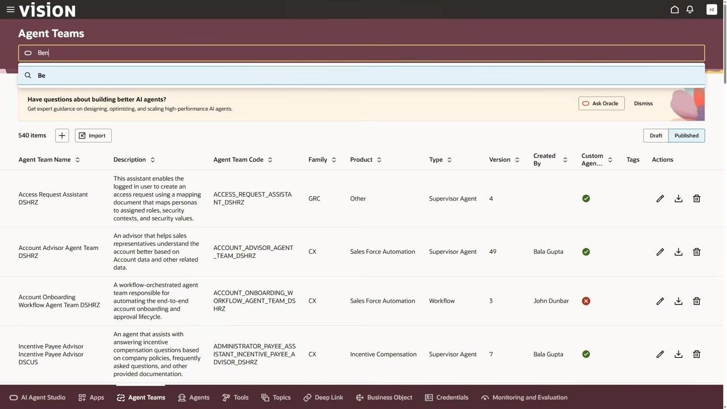
Task: Click the Import button
Action: [93, 136]
